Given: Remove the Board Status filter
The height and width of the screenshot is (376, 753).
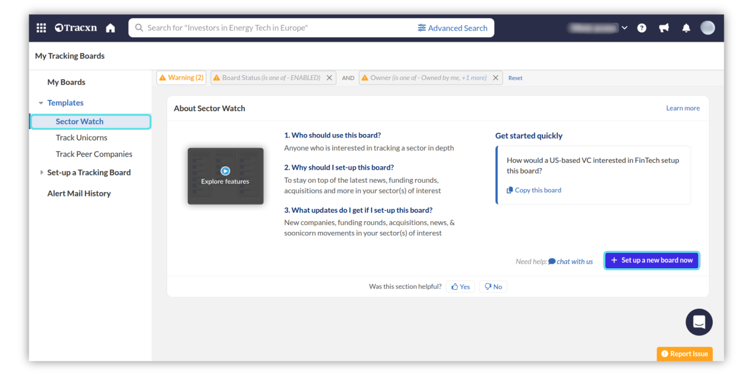Looking at the screenshot, I should click(x=329, y=78).
